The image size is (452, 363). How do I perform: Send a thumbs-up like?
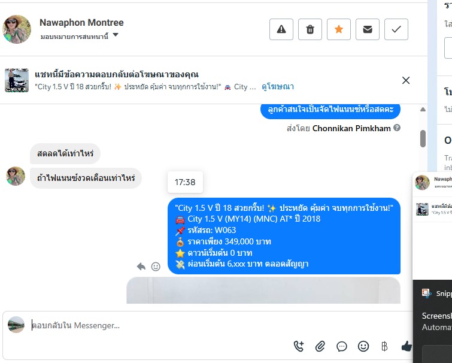pos(407,346)
